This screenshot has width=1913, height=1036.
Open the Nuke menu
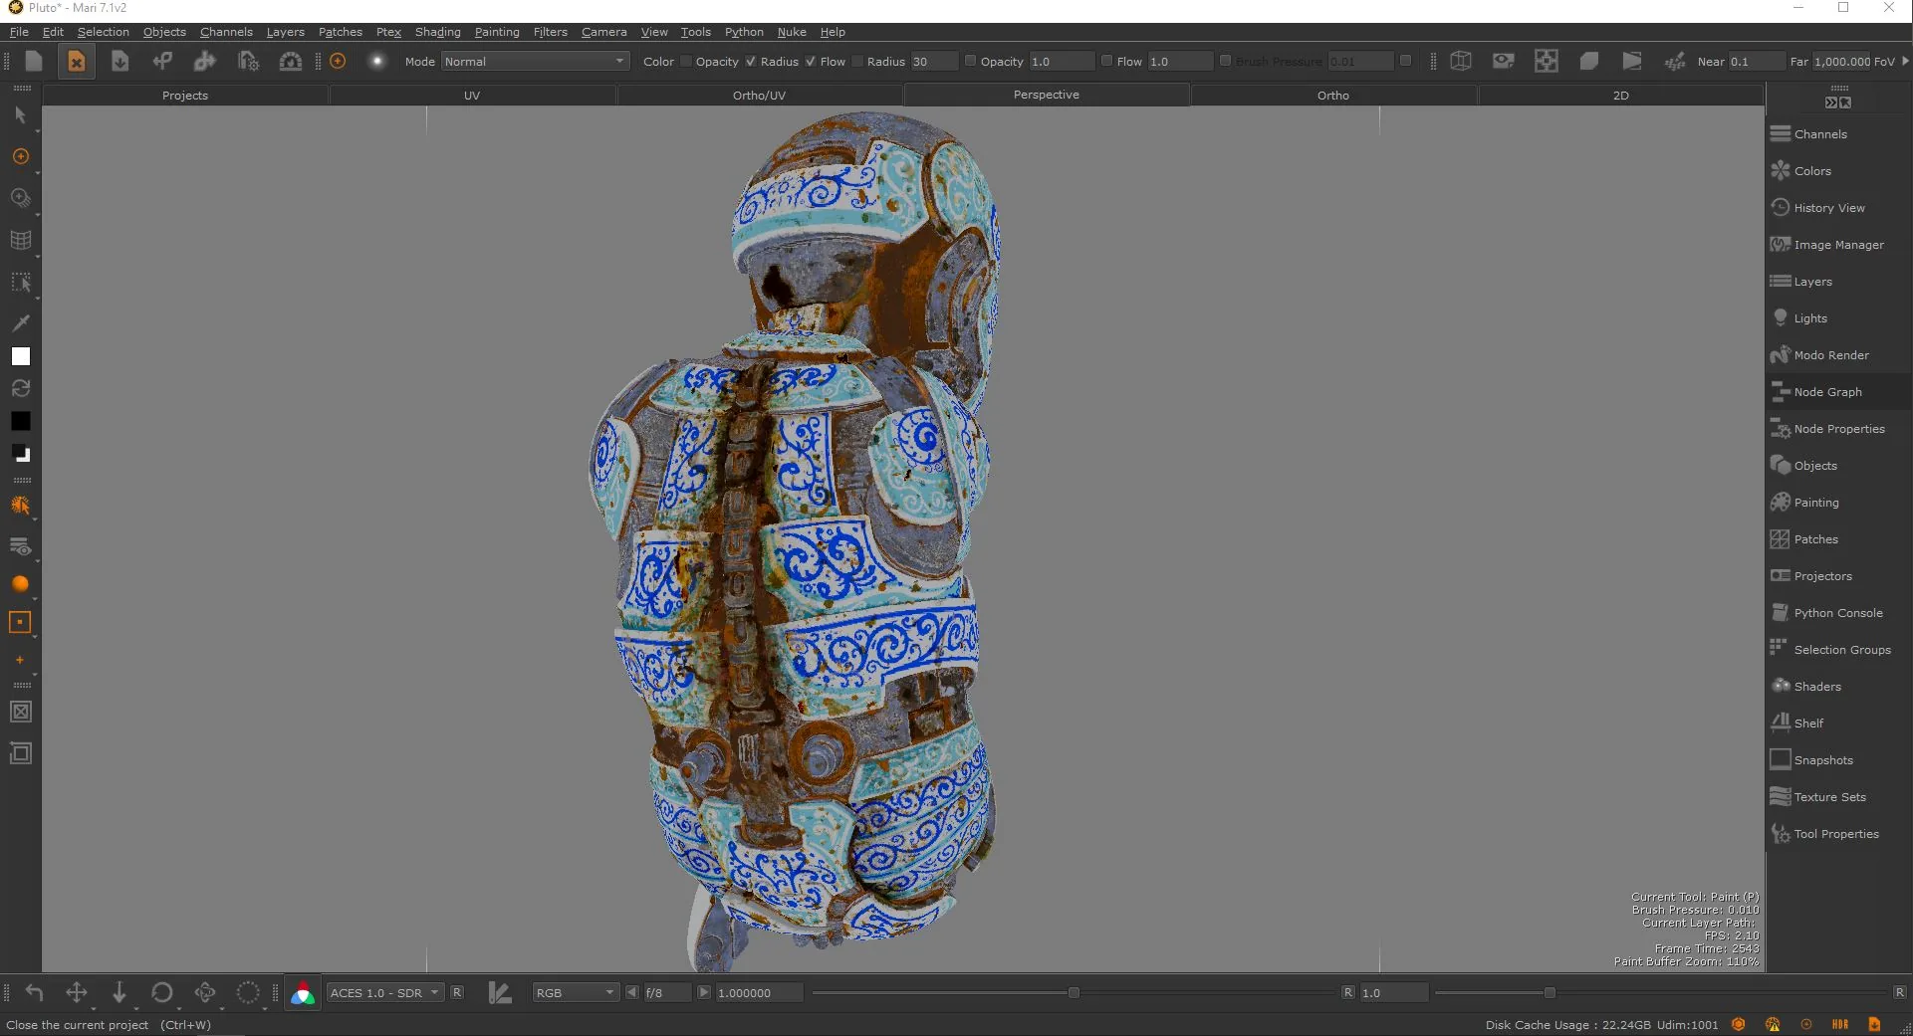tap(792, 32)
